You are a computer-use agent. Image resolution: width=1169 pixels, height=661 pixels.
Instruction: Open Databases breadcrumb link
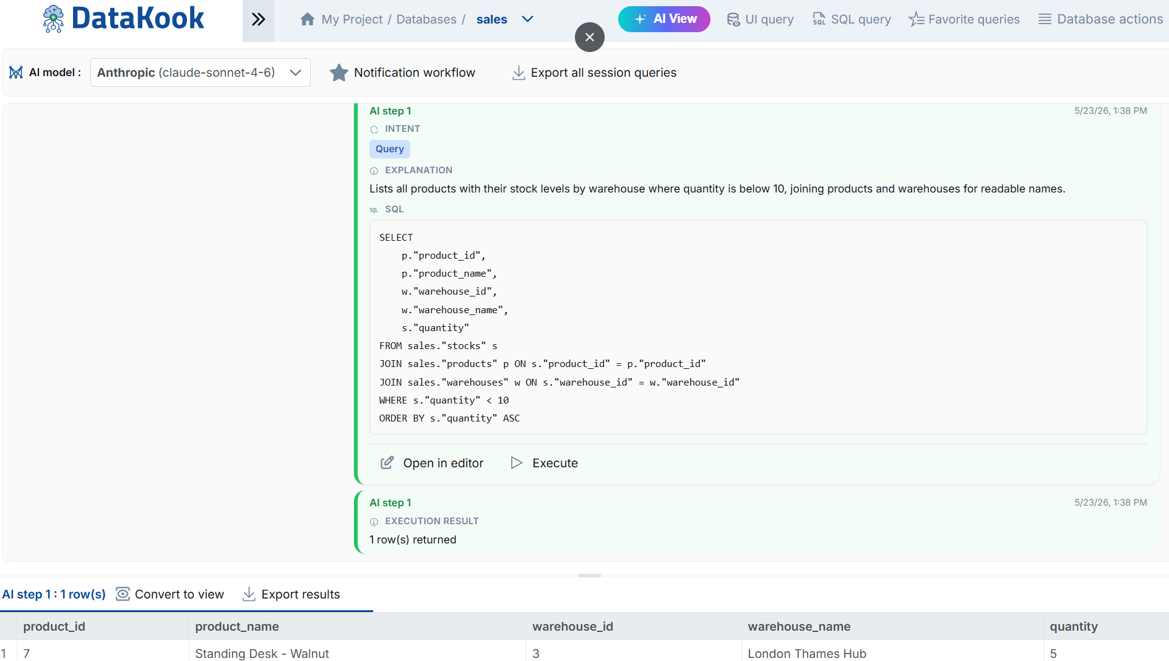(426, 19)
